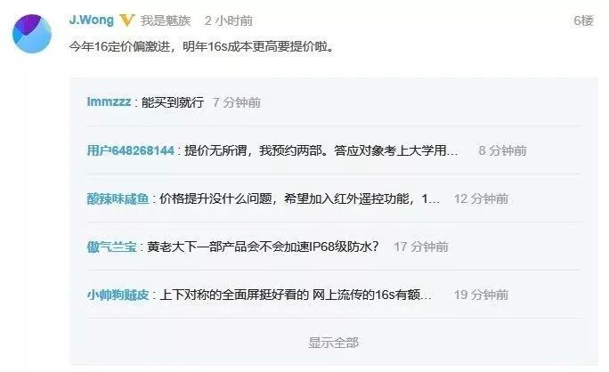Click the reply asking about IP68级防水
Screen dimensions: 609x372
tap(263, 247)
